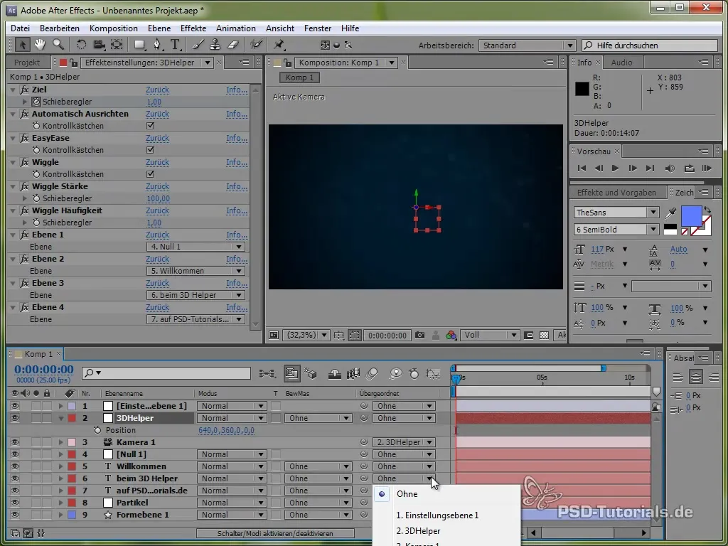Toggle Draft 3D cube icon in timeline
Screen dimensions: 728x546
[x=310, y=373]
